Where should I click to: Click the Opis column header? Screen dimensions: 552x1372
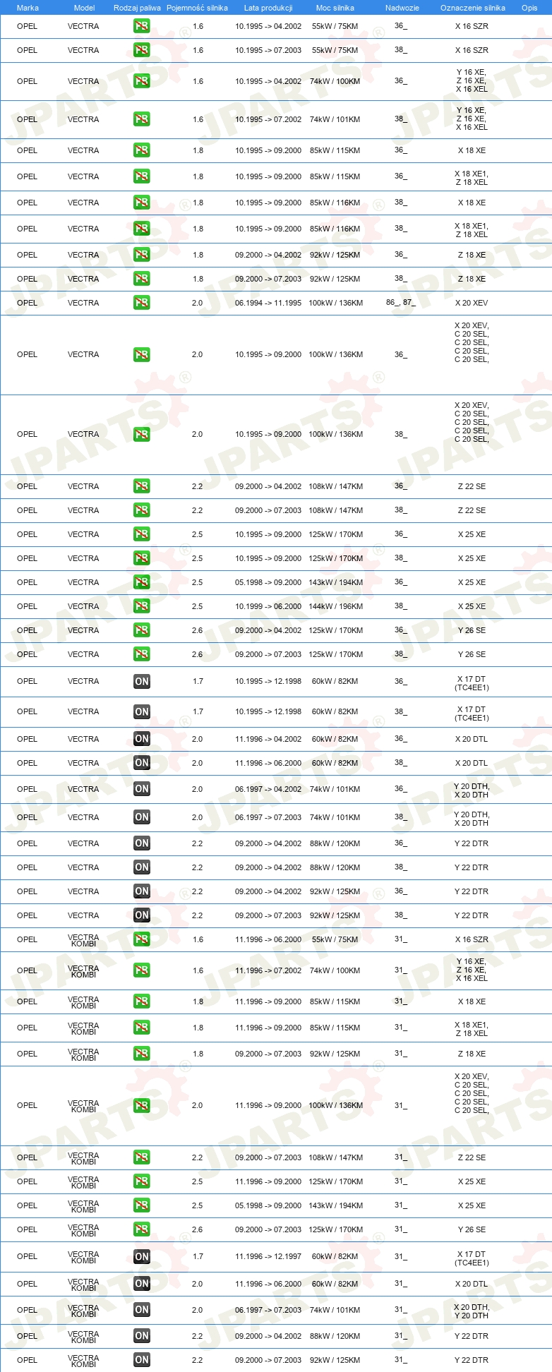click(x=529, y=8)
